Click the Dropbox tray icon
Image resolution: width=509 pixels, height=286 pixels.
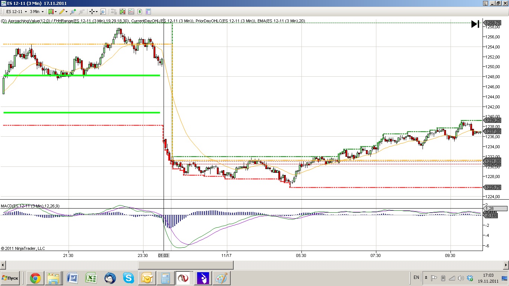tap(470, 278)
